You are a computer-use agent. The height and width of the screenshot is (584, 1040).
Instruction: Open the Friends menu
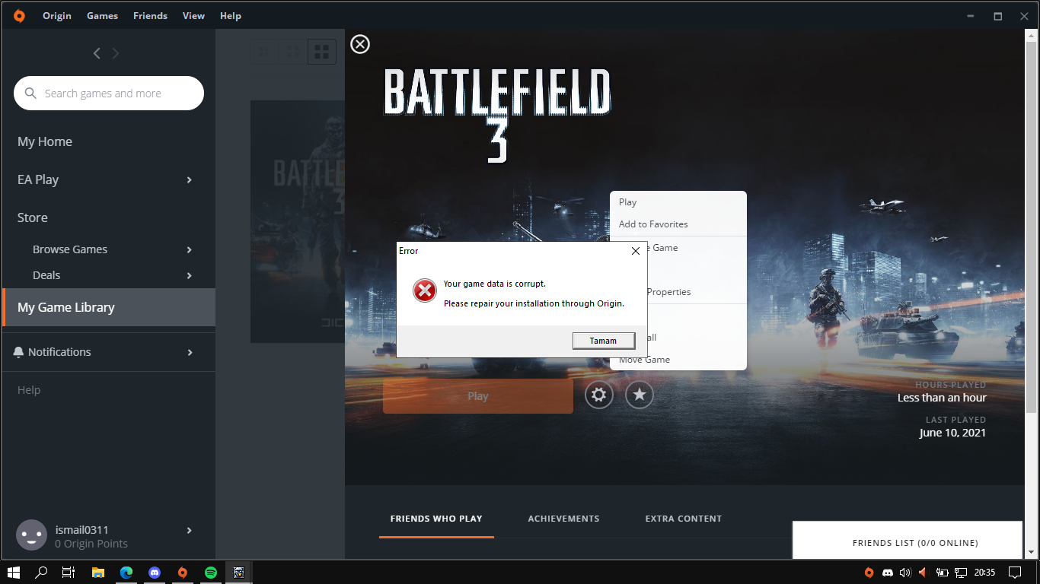(x=150, y=15)
